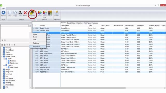Open the Texture tool in Finishes group
Viewport: 166px width, 93px height.
click(x=50, y=13)
